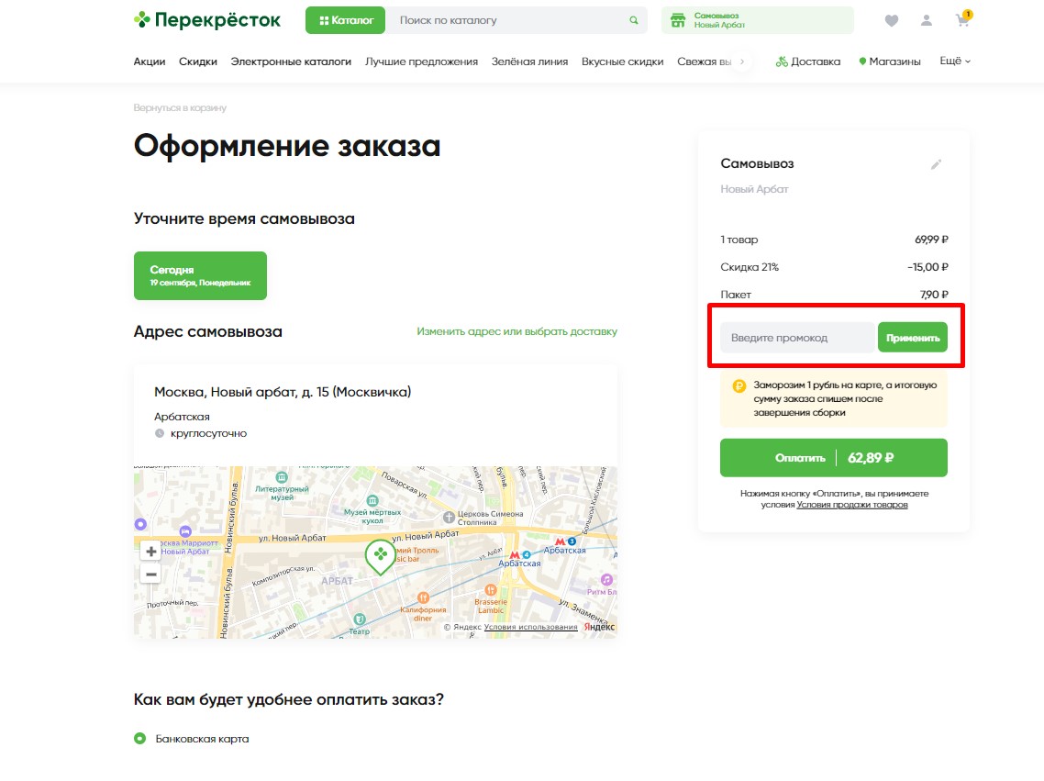Click the Москва, Новый арбат, д. 15 address
This screenshot has height=781, width=1044.
pyautogui.click(x=283, y=392)
